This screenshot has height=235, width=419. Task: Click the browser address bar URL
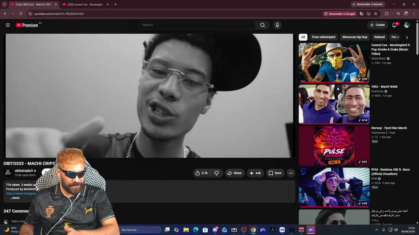(x=59, y=14)
